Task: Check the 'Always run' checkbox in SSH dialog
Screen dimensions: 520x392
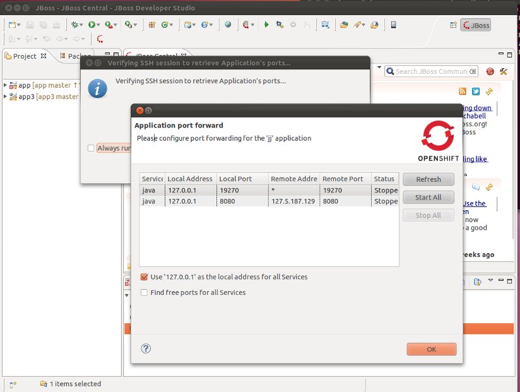Action: tap(91, 148)
